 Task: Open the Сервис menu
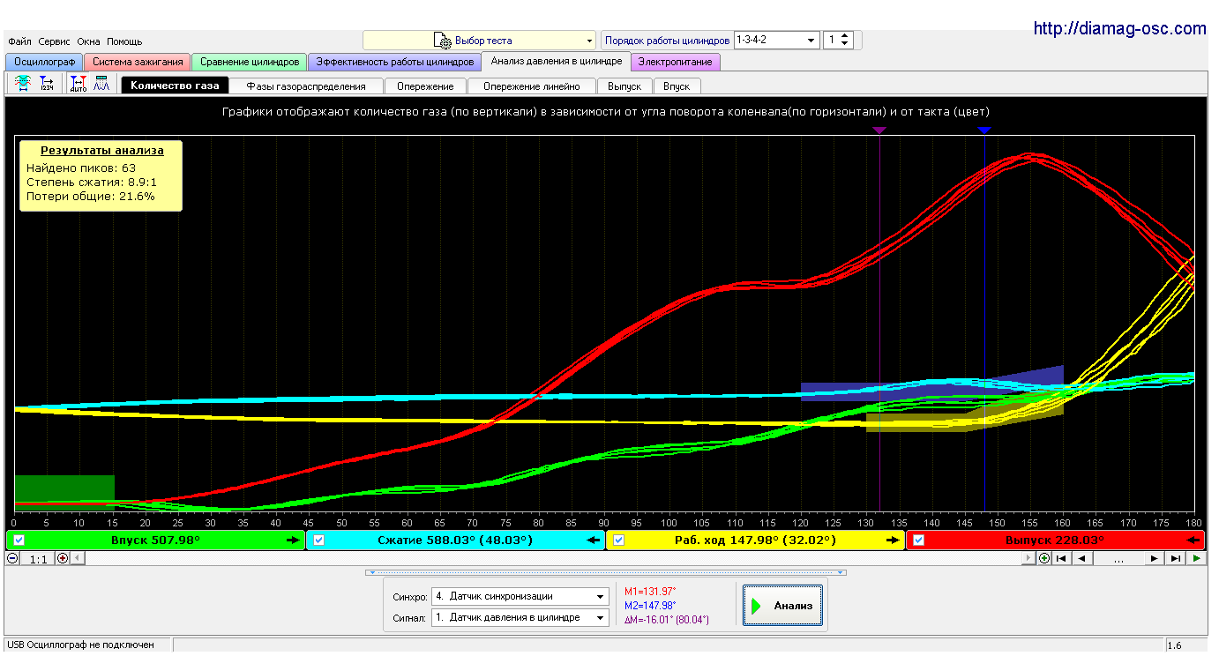55,41
